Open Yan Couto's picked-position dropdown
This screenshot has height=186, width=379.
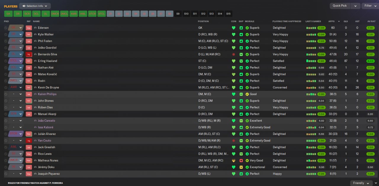click(x=16, y=141)
